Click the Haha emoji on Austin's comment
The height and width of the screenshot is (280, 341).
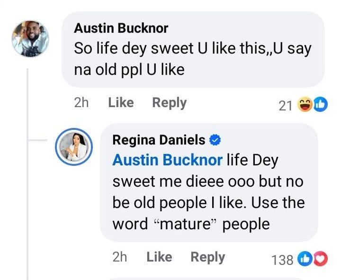305,105
